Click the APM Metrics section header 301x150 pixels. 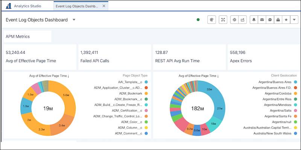point(18,37)
